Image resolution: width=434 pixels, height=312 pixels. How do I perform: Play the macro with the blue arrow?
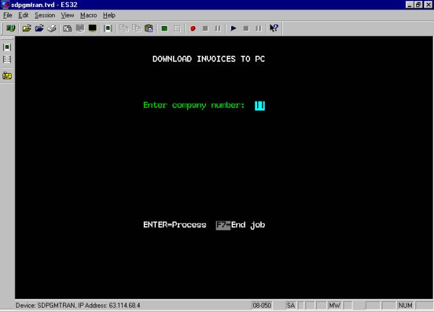[x=234, y=28]
